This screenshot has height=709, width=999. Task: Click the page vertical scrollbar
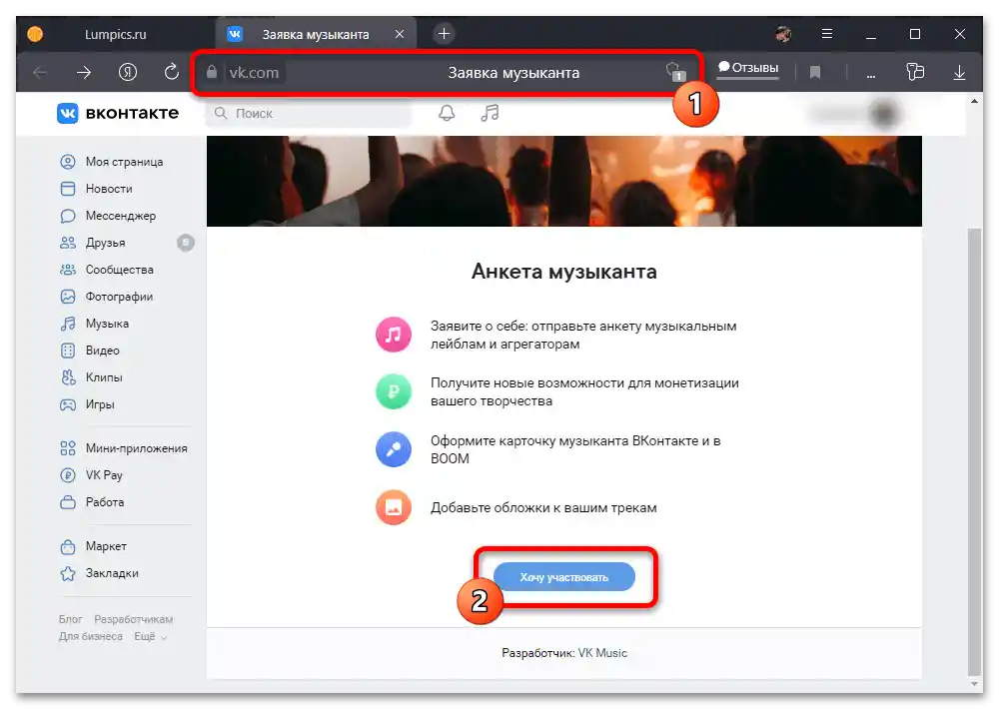(x=974, y=451)
